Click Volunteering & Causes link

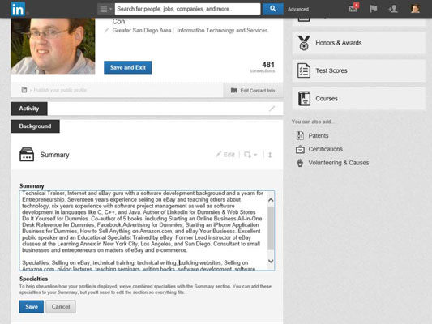click(x=339, y=163)
